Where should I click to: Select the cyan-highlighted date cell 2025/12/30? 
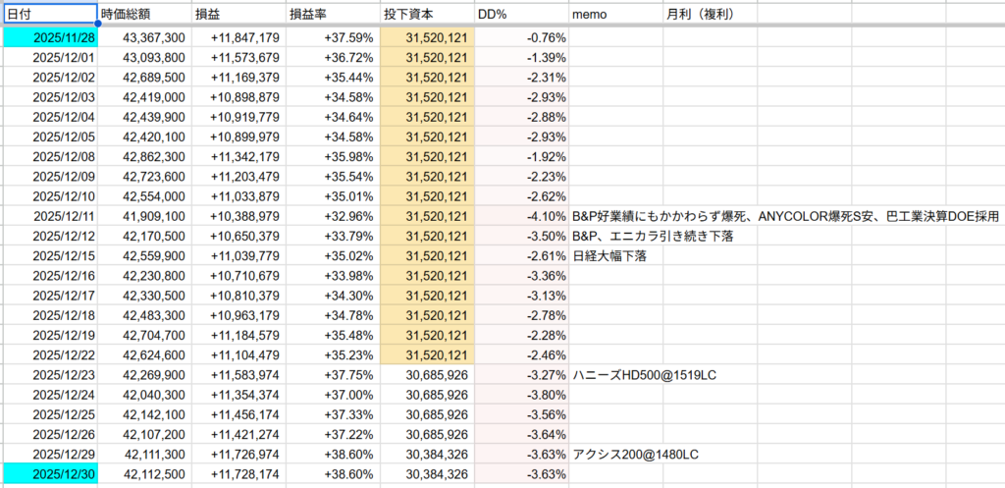[x=49, y=474]
